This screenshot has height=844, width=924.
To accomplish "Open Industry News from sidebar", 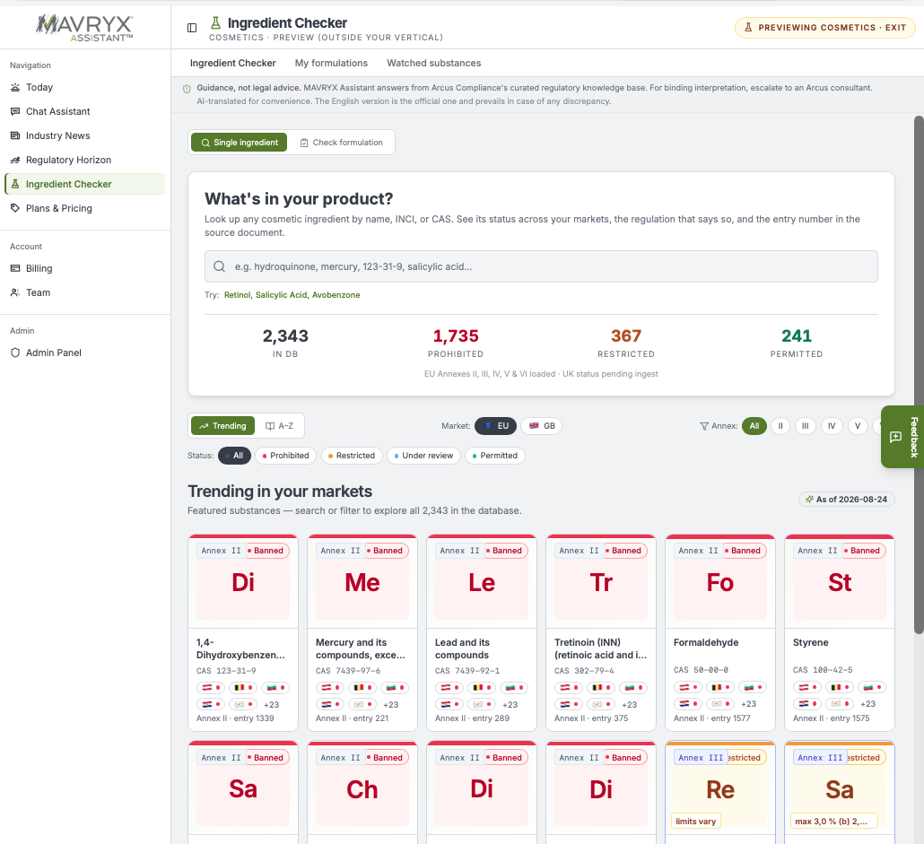I will (85, 135).
